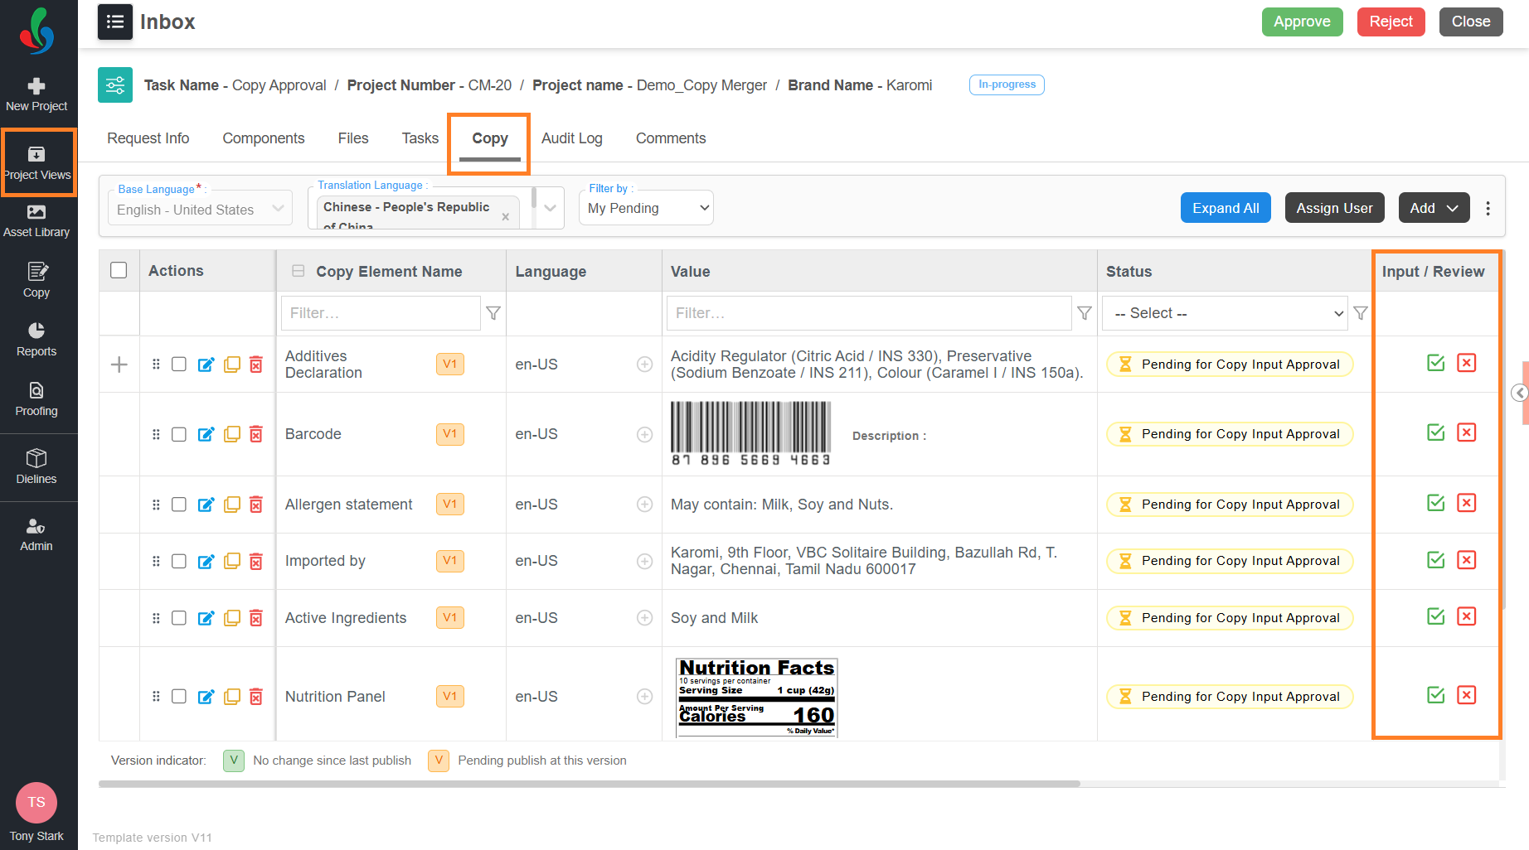Open the three-dot more options menu

tap(1488, 208)
